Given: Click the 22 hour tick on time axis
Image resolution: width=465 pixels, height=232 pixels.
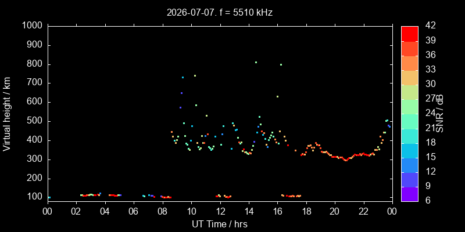Looking at the screenshot, I should [364, 211].
